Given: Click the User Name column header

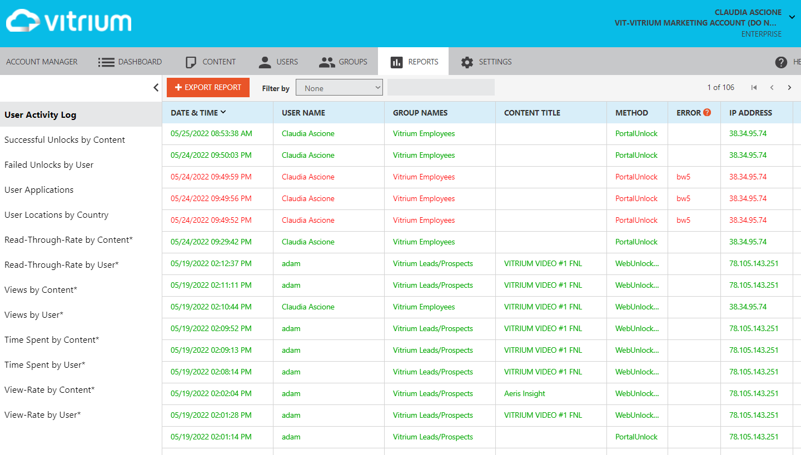Looking at the screenshot, I should (x=304, y=113).
